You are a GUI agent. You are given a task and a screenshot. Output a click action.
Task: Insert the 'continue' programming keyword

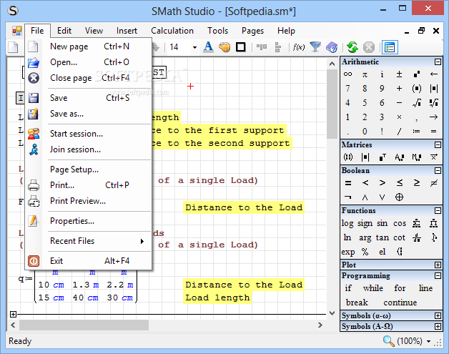[400, 303]
